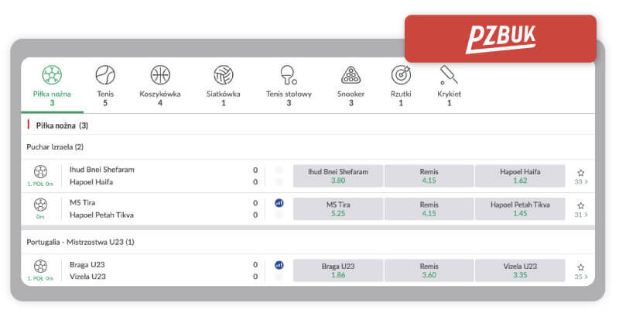Star the Braga U23 match as favorite
Image resolution: width=619 pixels, height=313 pixels.
(x=580, y=267)
